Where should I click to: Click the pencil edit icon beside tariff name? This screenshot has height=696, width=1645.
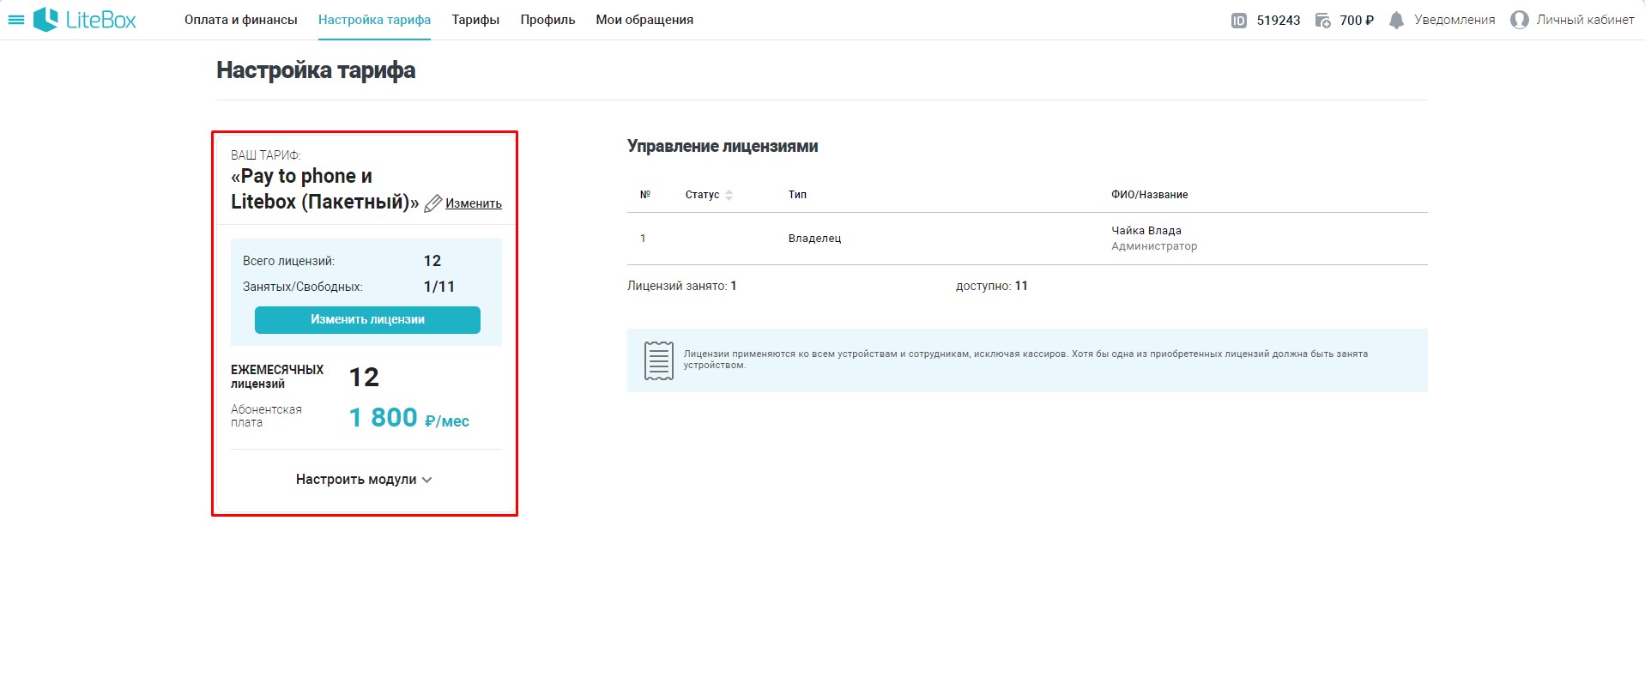[433, 203]
